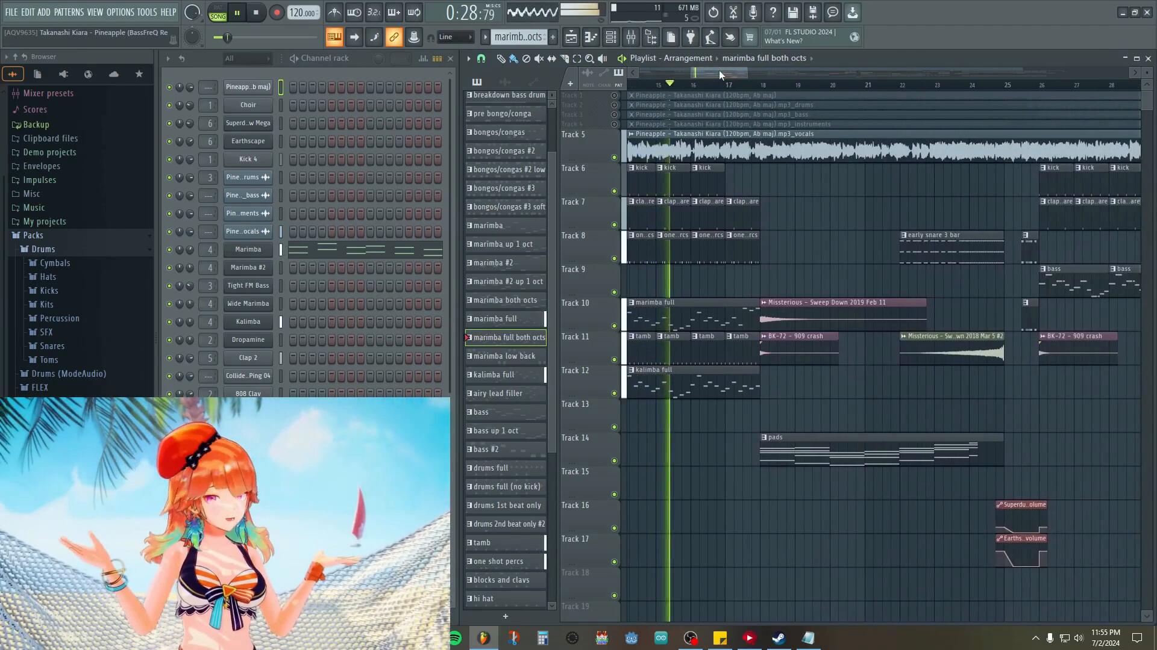Open the Kalimba channel button
This screenshot has height=650, width=1157.
[248, 322]
